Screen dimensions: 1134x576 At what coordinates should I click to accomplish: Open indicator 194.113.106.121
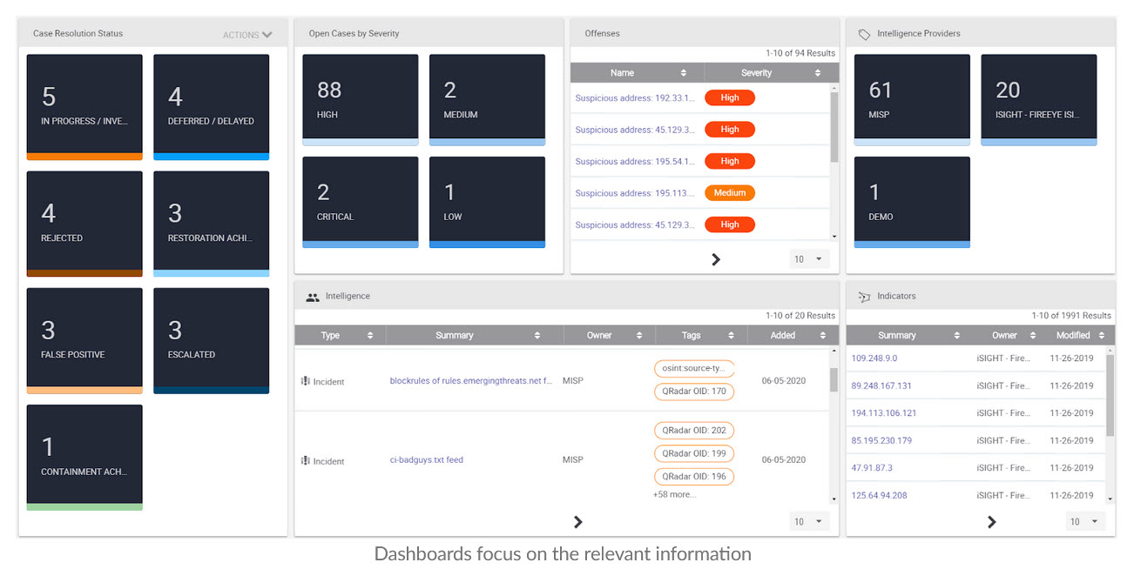tap(884, 413)
